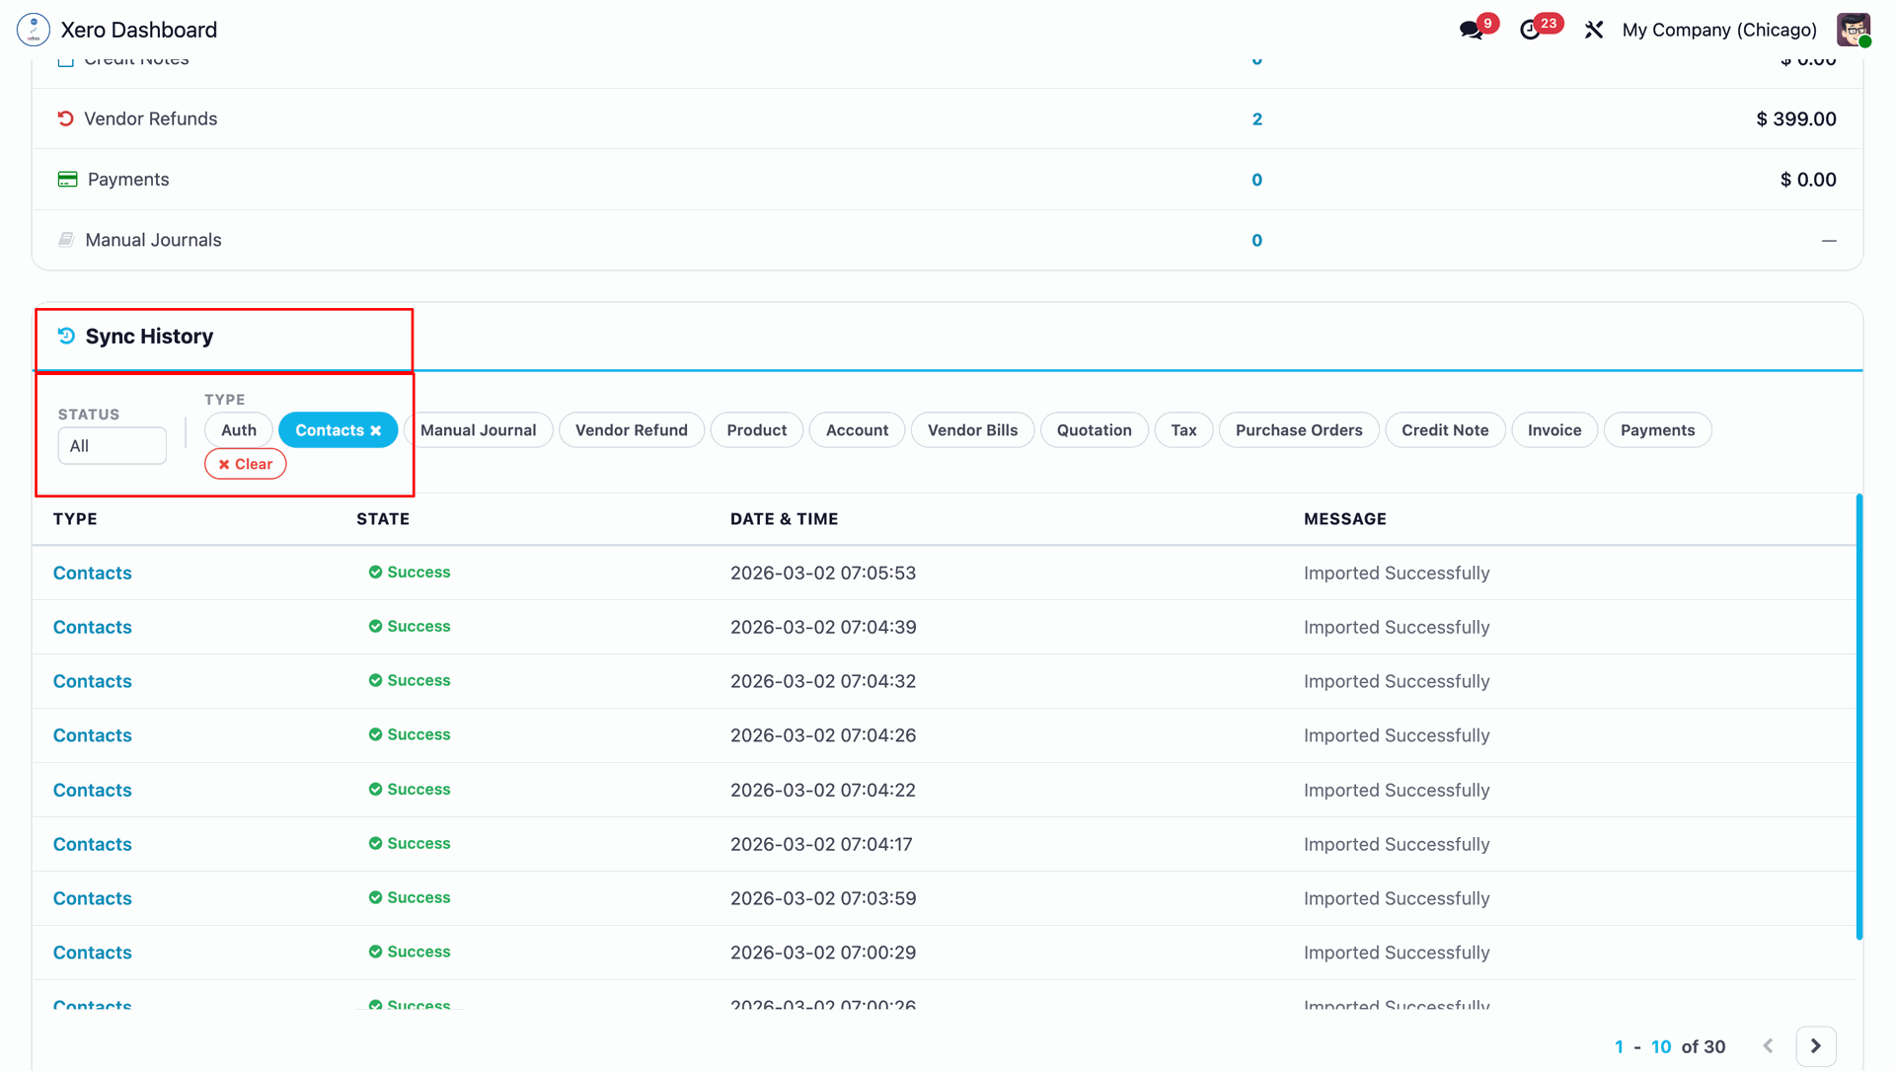Click the Payments credit card icon
This screenshot has height=1071, width=1895.
tap(67, 180)
